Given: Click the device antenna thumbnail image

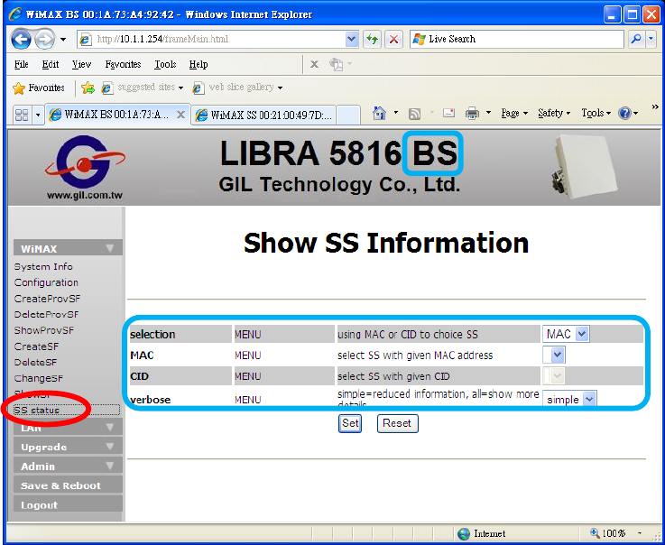Looking at the screenshot, I should click(583, 167).
